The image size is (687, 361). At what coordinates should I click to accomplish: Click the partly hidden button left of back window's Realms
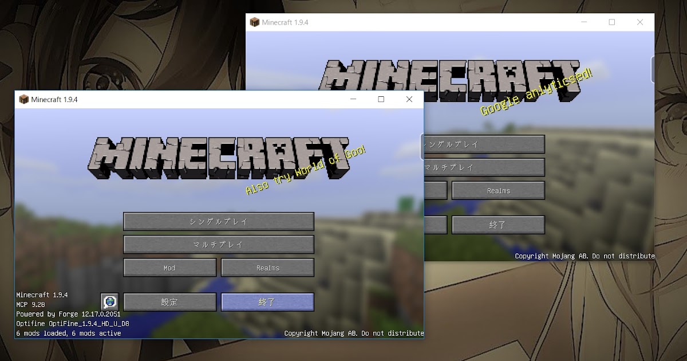coord(436,191)
